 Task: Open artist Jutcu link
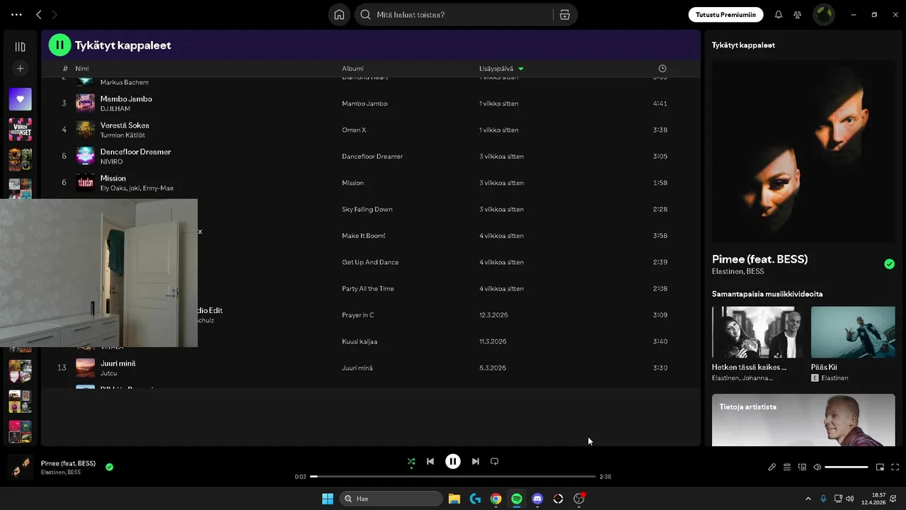click(108, 373)
